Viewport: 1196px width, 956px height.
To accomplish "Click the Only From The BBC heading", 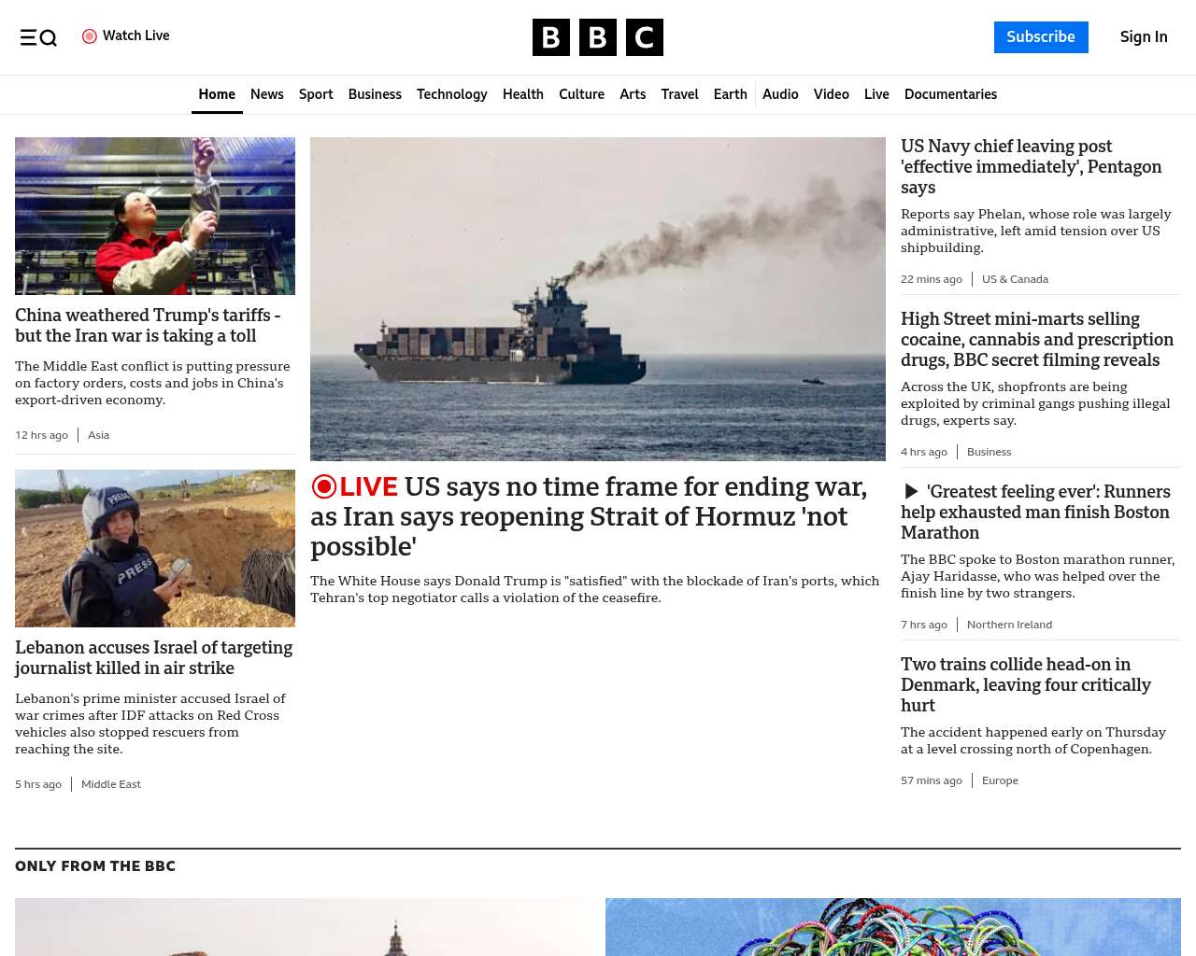I will [95, 866].
